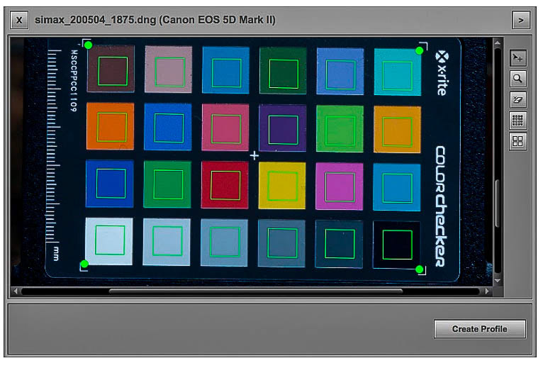Click the dark brown color patch
This screenshot has height=368, width=543.
point(111,69)
